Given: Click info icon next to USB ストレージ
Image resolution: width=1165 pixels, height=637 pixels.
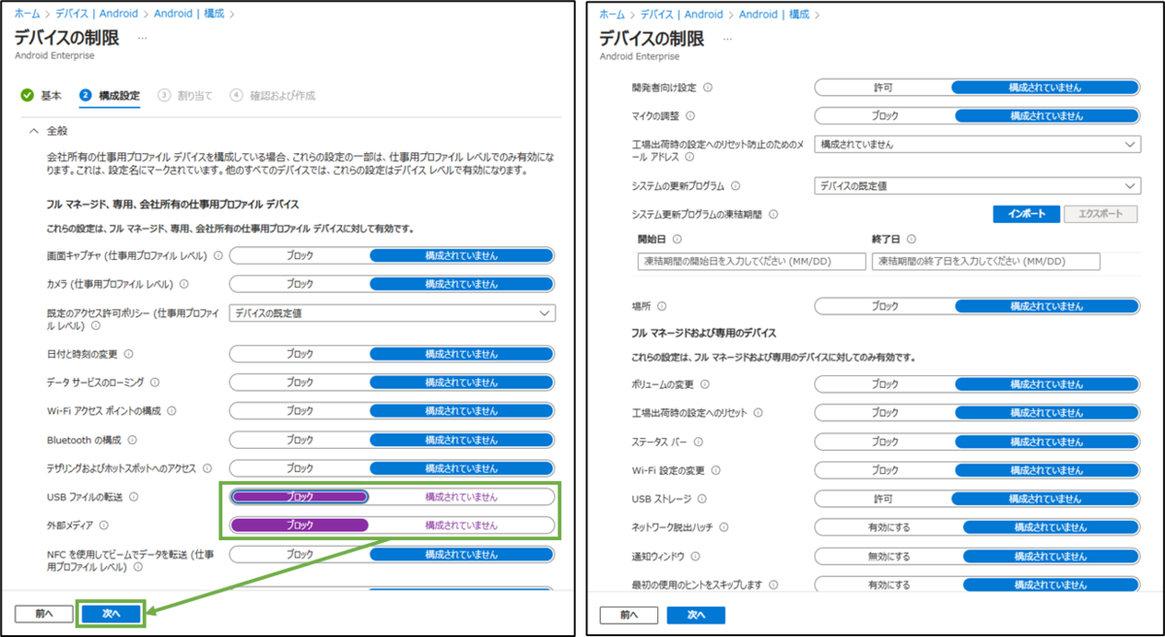Looking at the screenshot, I should (704, 498).
